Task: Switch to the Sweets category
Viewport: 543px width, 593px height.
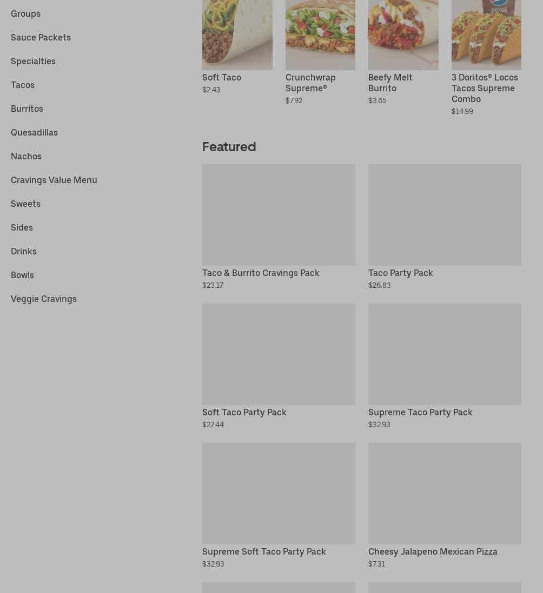Action: tap(25, 204)
